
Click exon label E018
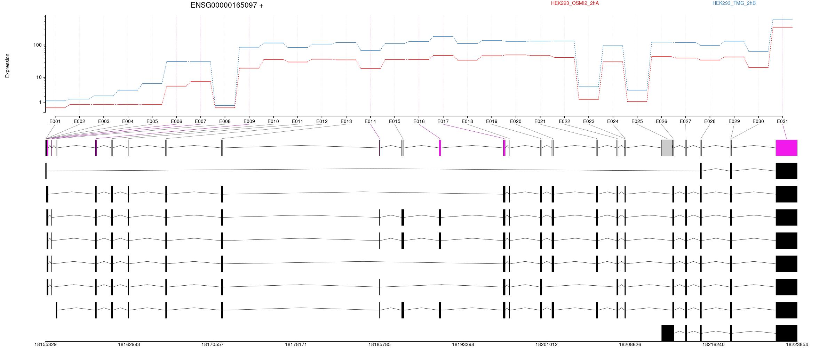coord(467,121)
